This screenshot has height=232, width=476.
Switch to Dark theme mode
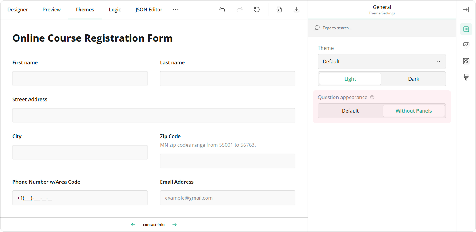[413, 79]
